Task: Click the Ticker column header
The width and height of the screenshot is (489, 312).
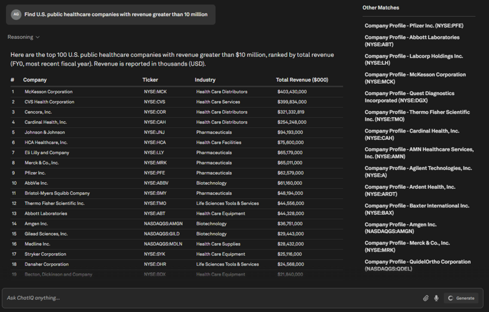Action: (x=150, y=80)
